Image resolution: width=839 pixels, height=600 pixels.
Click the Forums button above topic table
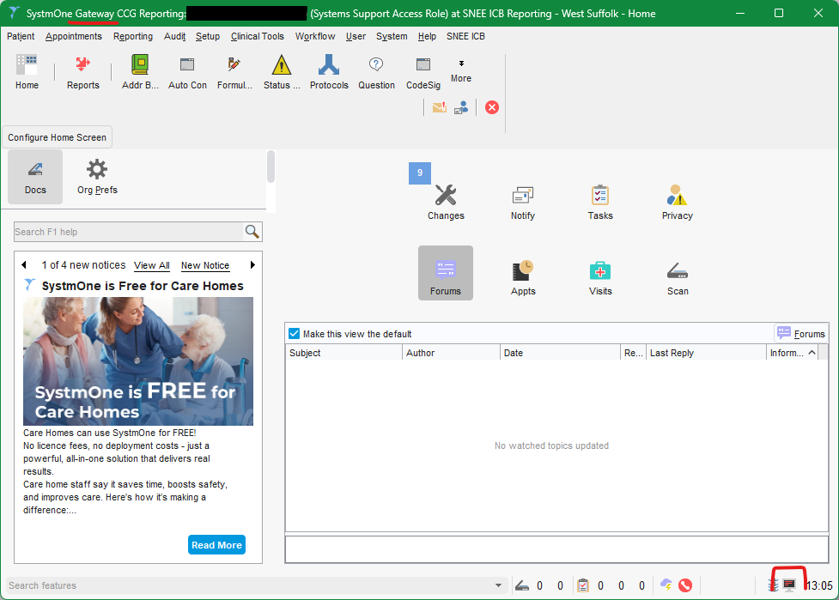click(x=801, y=334)
